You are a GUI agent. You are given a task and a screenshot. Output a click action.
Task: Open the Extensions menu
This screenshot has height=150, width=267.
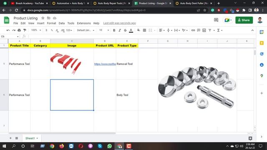[84, 23]
